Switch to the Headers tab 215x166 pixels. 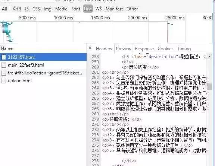tap(104, 49)
